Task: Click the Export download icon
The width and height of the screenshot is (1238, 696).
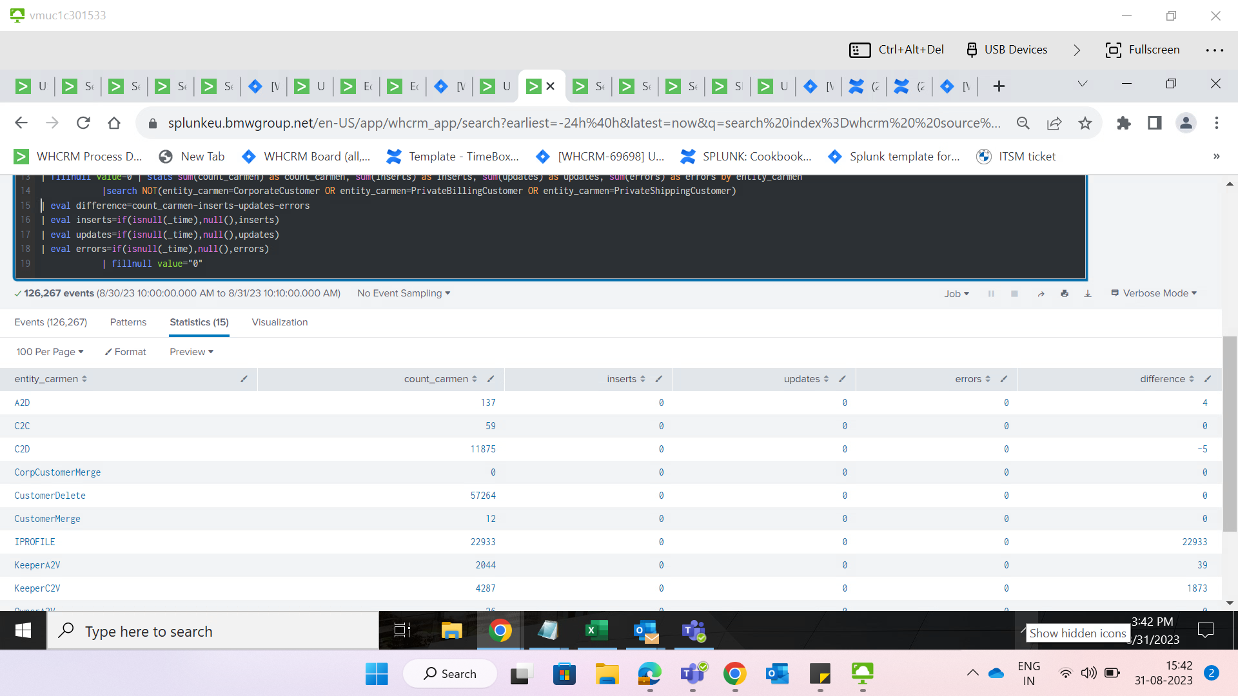Action: point(1088,294)
